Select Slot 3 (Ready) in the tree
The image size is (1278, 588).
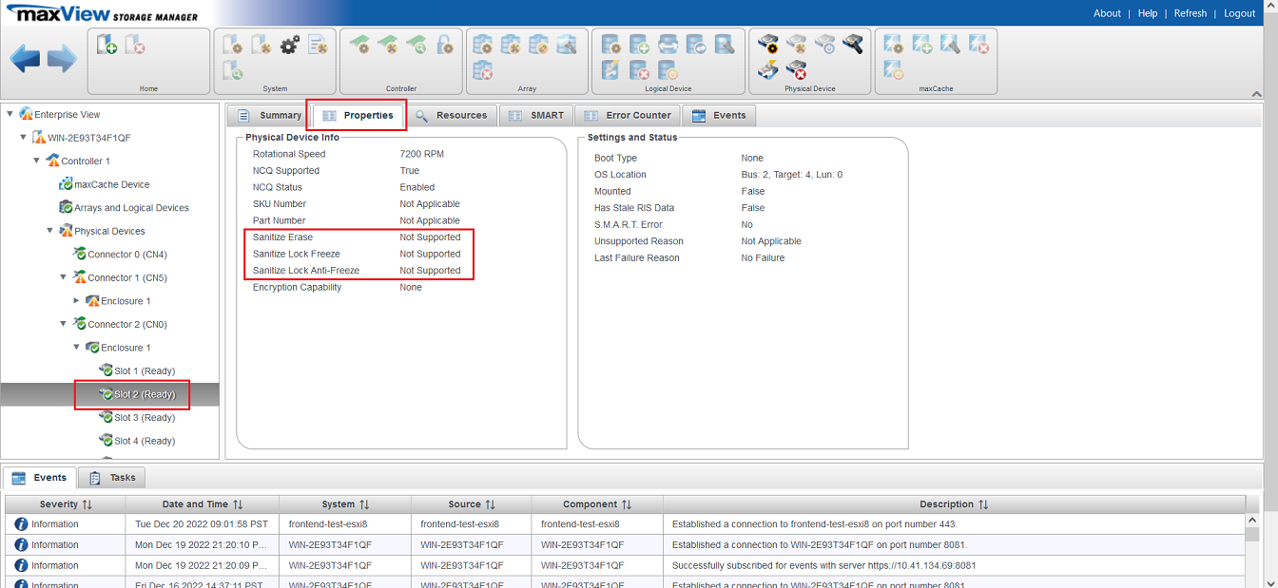pos(144,418)
